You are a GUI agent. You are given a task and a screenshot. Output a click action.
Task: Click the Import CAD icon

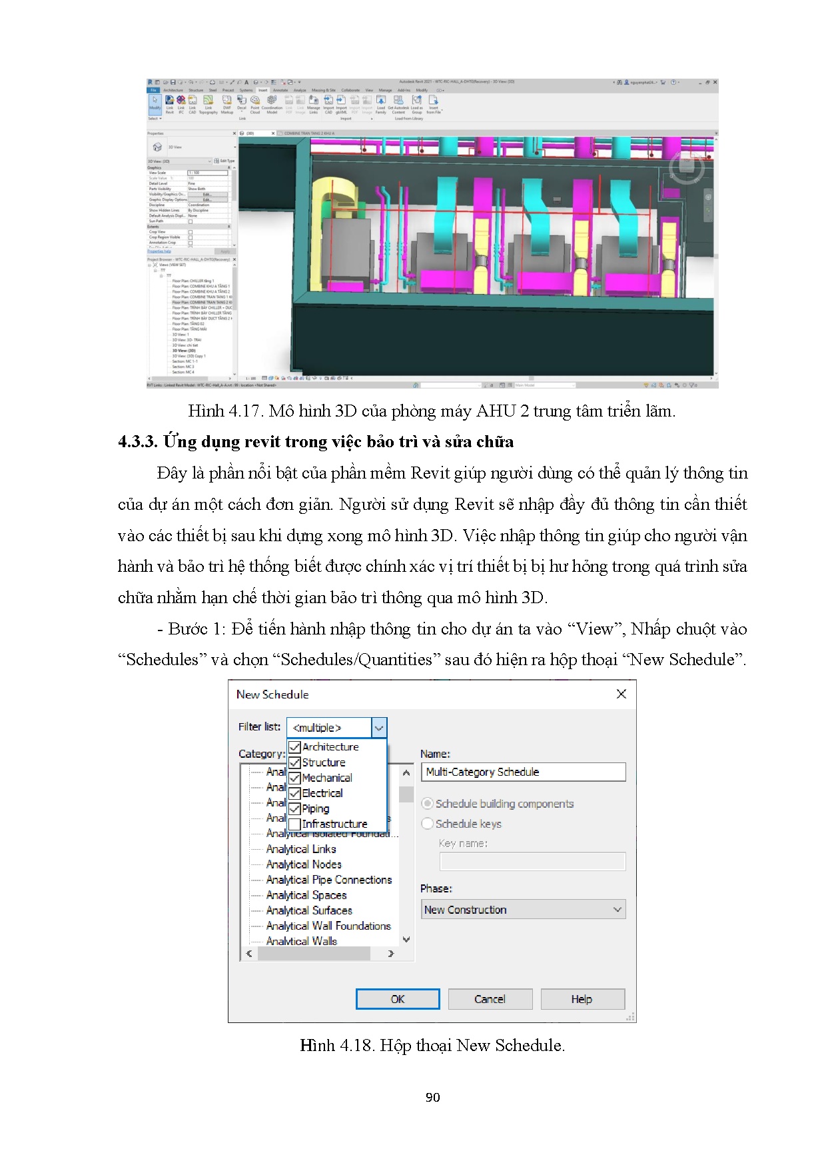click(328, 101)
